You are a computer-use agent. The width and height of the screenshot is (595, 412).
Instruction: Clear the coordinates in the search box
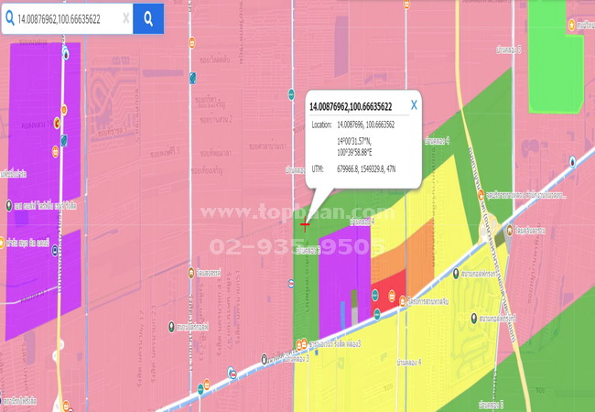pyautogui.click(x=125, y=18)
